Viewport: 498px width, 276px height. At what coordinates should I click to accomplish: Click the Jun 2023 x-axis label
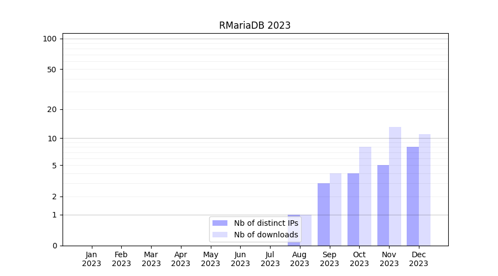point(240,259)
